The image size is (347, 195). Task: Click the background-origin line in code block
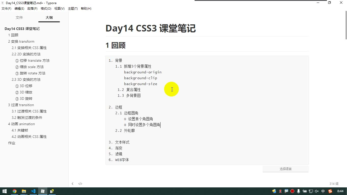point(143,72)
